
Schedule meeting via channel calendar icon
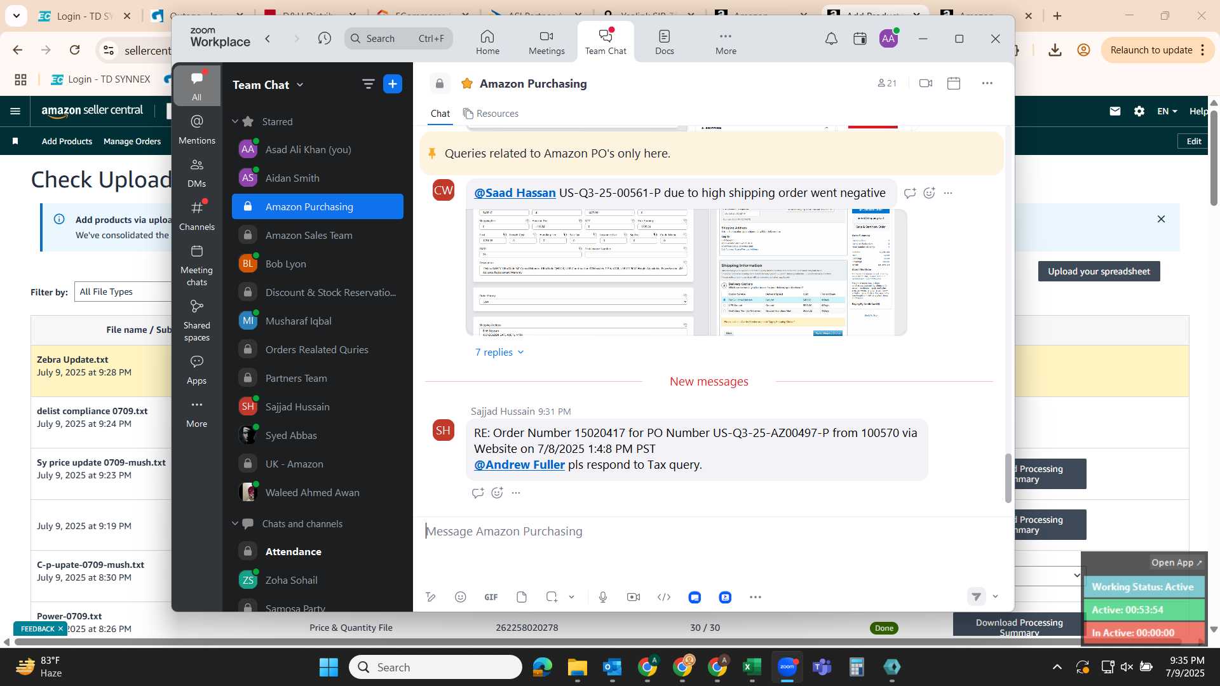click(954, 83)
